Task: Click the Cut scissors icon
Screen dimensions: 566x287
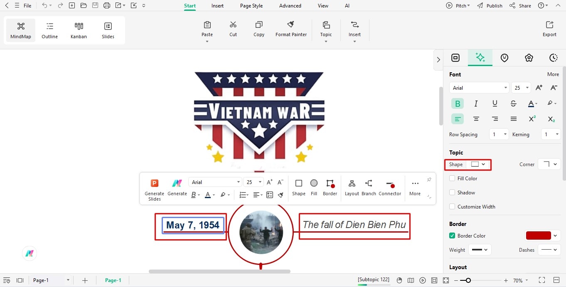Action: [233, 25]
